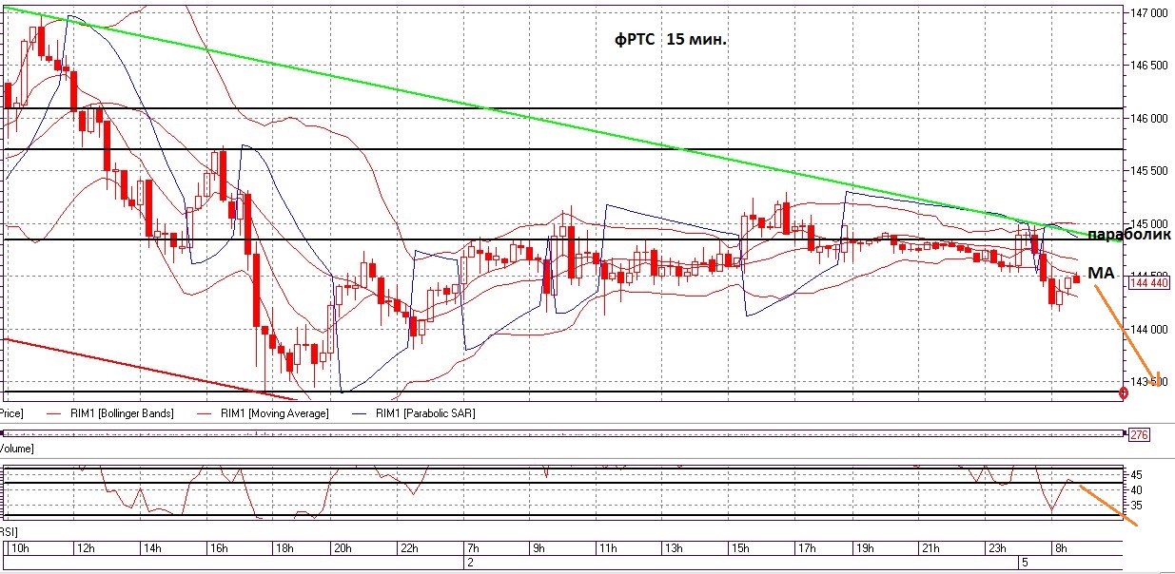Click the 145 500 price axis label
This screenshot has width=1175, height=574.
(x=1148, y=171)
